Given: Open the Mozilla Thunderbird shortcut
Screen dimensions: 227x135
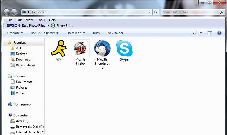Looking at the screenshot, I should click(102, 48).
